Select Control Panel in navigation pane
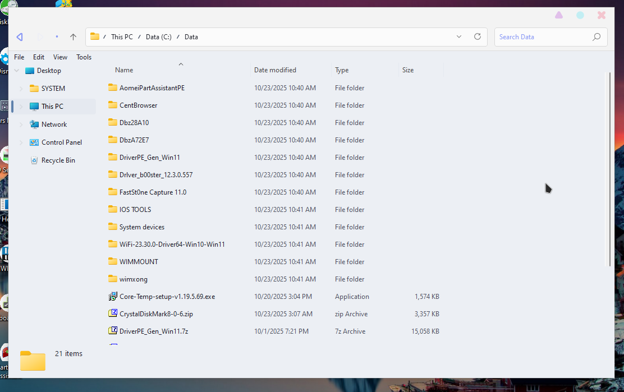Viewport: 624px width, 392px height. click(61, 142)
